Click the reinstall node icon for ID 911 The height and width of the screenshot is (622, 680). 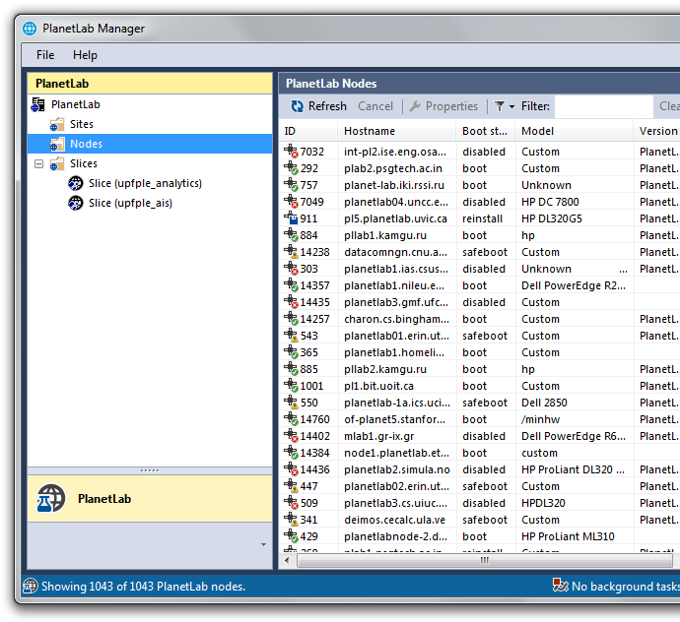click(291, 218)
